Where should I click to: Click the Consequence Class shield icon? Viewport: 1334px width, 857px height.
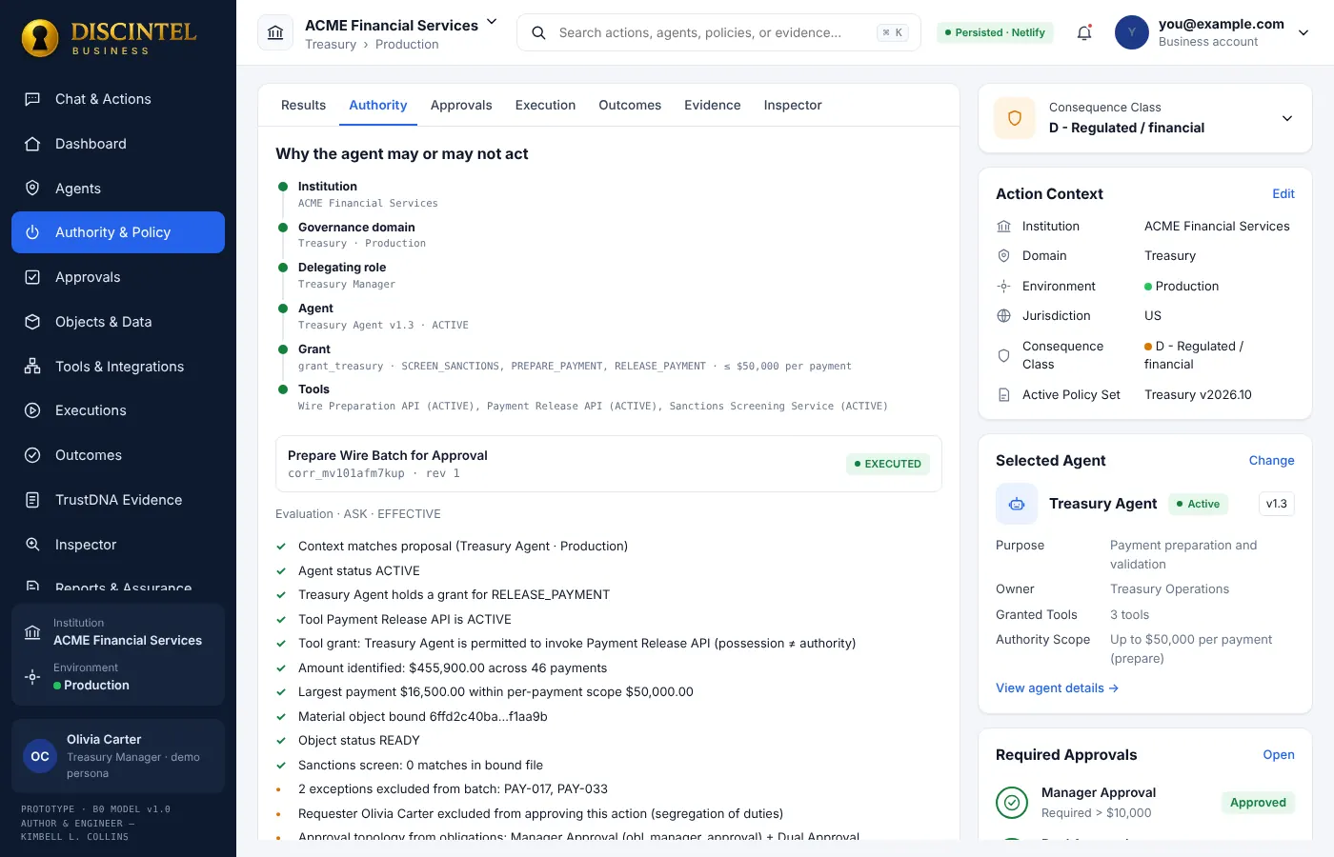pos(1015,118)
